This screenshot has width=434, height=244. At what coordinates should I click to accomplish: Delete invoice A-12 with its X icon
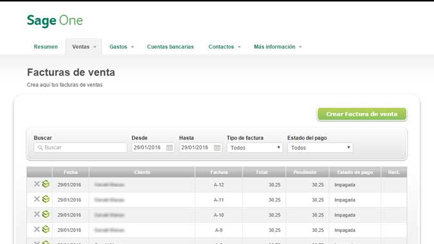[37, 184]
